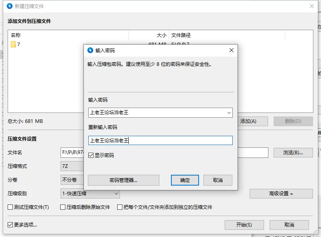Open 密码管理器...

[124, 180]
